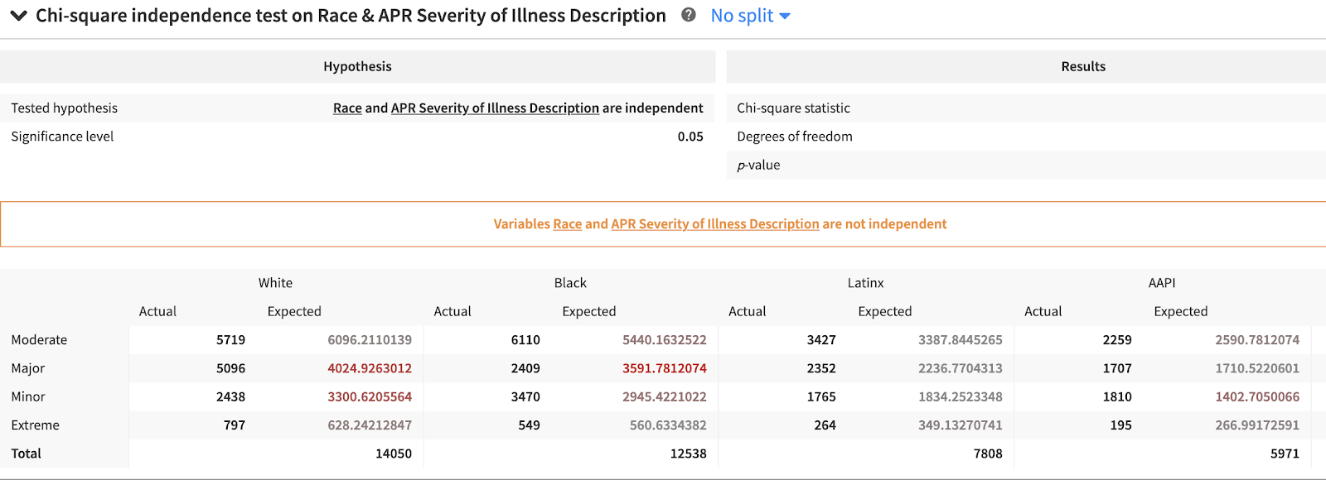The image size is (1326, 480).
Task: Select the Results panel header
Action: pyautogui.click(x=1083, y=67)
